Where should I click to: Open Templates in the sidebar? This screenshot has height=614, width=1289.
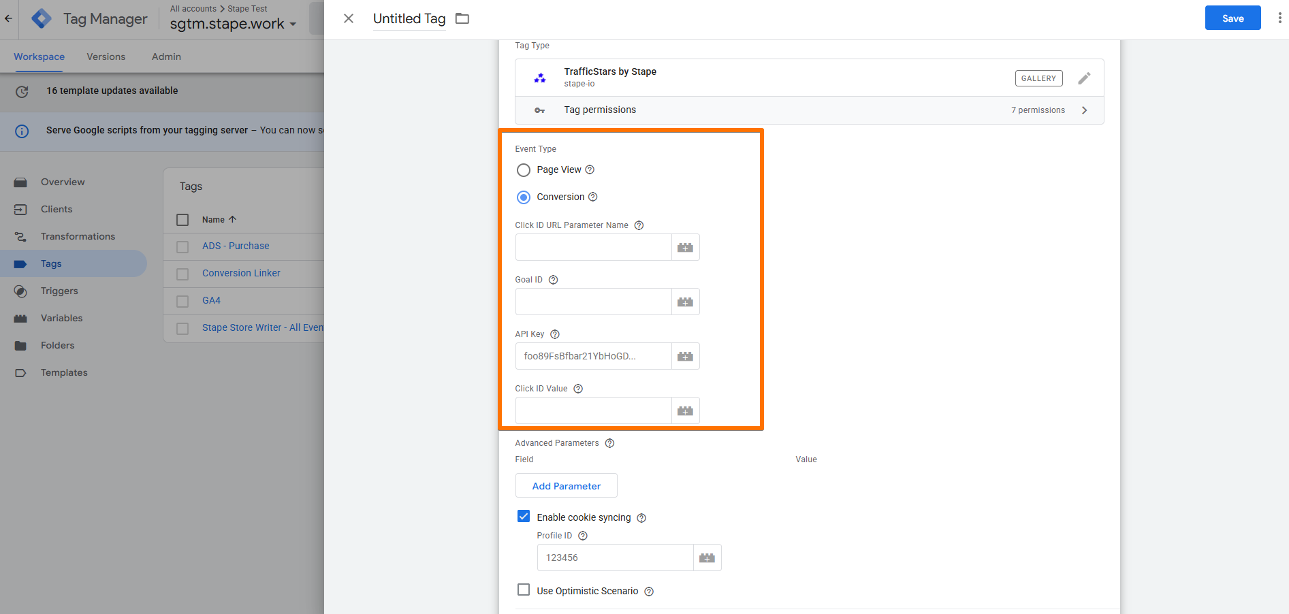tap(64, 372)
